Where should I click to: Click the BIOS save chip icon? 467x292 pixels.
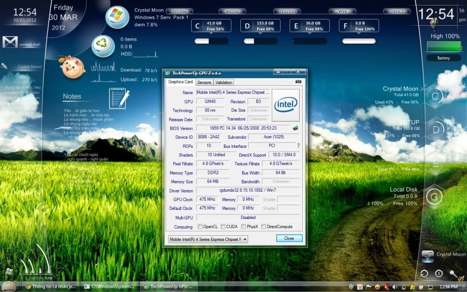(295, 128)
